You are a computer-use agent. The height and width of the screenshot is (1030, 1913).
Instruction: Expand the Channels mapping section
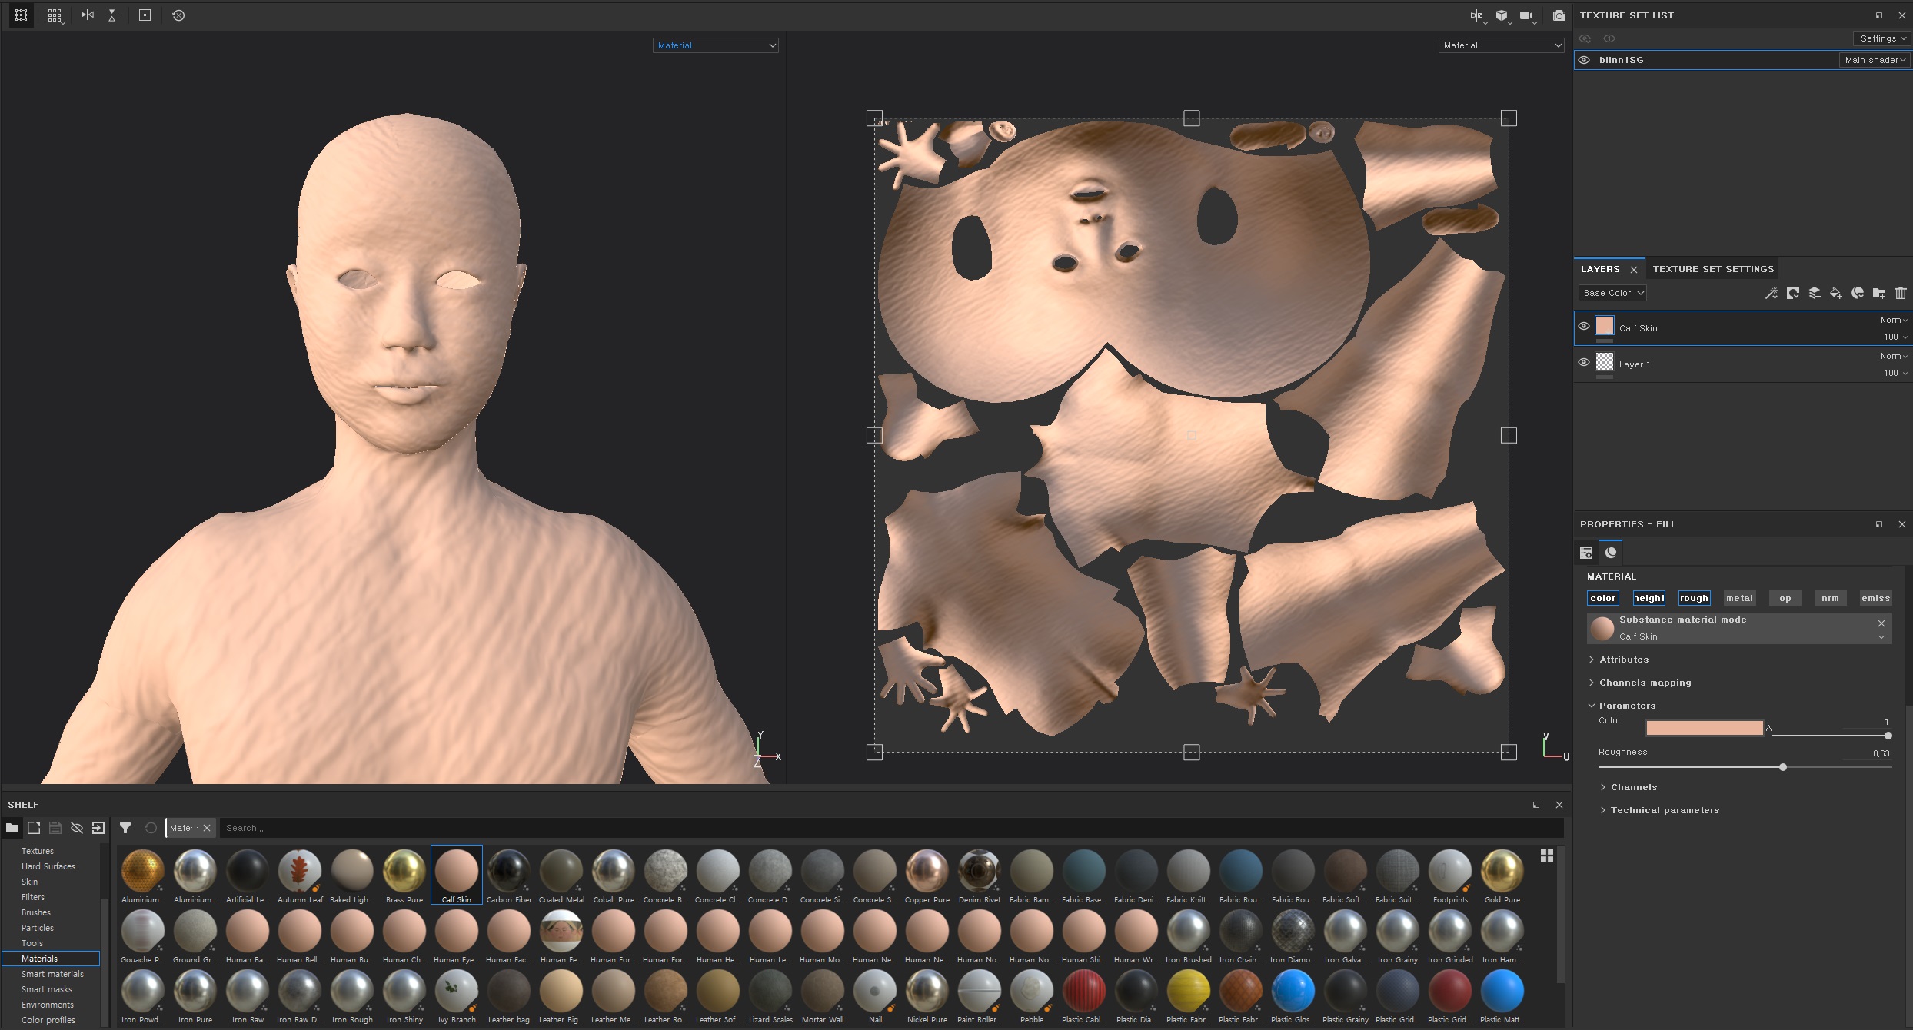tap(1645, 683)
